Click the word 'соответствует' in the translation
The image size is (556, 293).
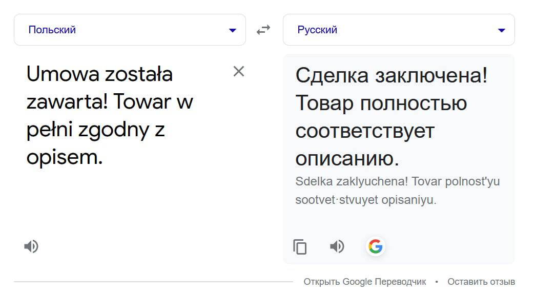point(365,131)
